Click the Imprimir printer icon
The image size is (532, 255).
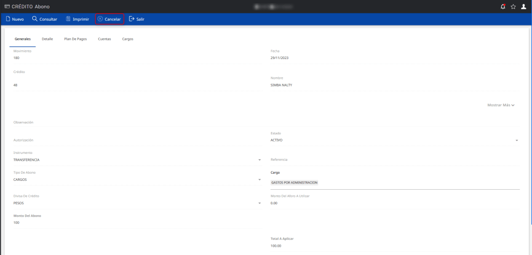pos(68,19)
